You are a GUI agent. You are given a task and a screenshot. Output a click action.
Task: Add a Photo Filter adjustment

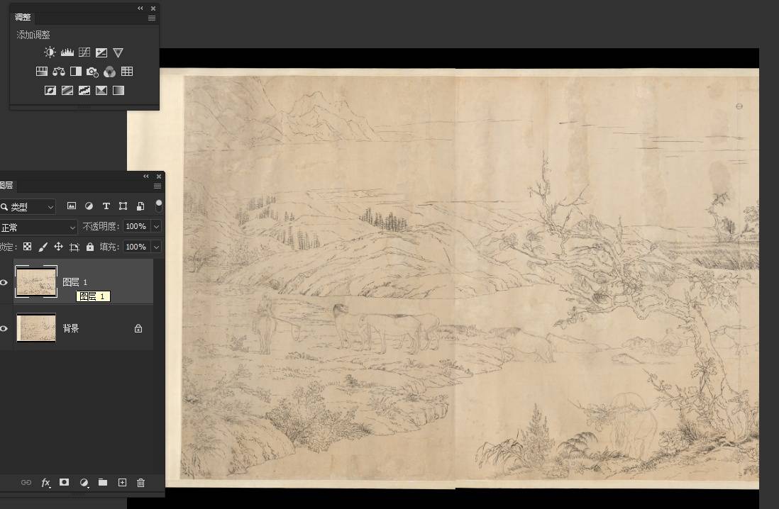[92, 72]
